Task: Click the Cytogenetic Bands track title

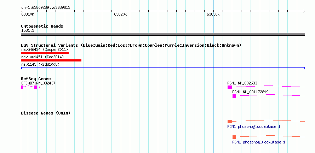Action: point(42,26)
